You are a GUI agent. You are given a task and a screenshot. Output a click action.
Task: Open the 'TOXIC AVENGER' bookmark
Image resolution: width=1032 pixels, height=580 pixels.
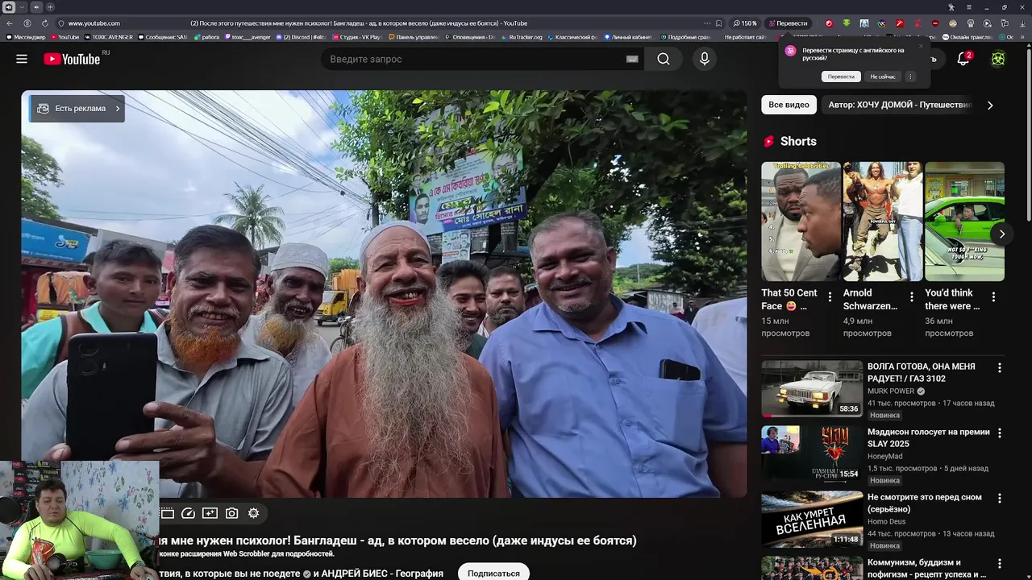pyautogui.click(x=108, y=37)
